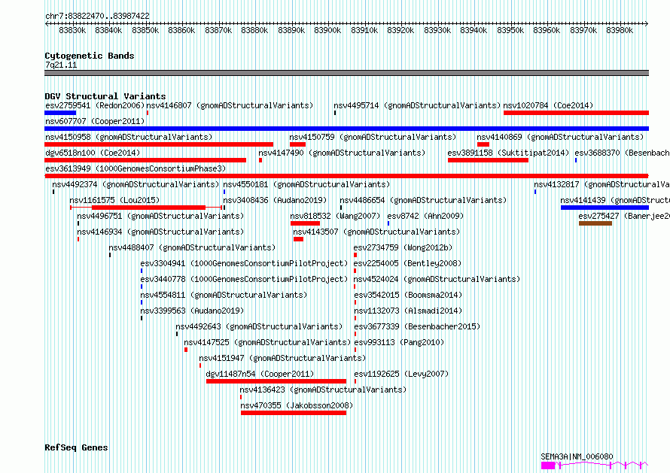Open esv3542015 (Boomsma2014) label

408,295
